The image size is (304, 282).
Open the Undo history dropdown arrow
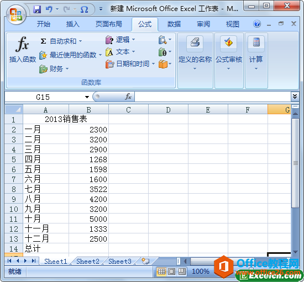click(x=57, y=9)
